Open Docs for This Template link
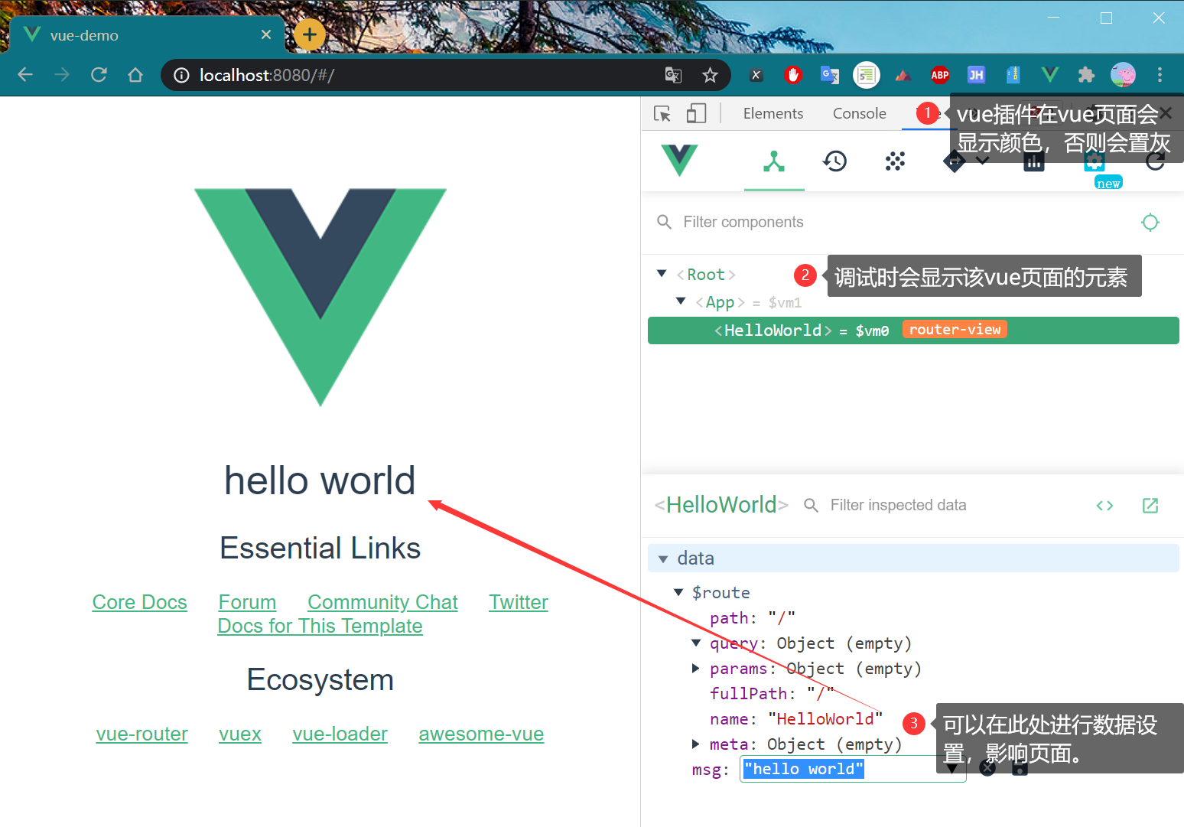This screenshot has width=1184, height=827. pos(320,626)
